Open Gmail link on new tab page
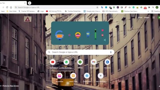Image resolution: width=160 pixels, height=90 pixels. [x=140, y=17]
